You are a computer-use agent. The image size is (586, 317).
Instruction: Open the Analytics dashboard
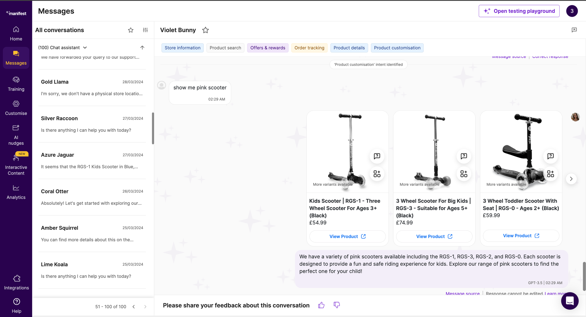(16, 192)
